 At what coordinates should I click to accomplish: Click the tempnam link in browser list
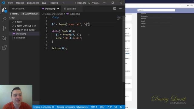(144, 16)
